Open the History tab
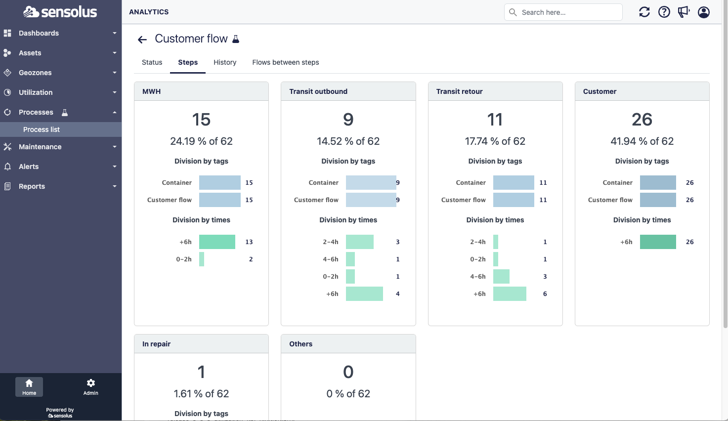 [x=225, y=62]
